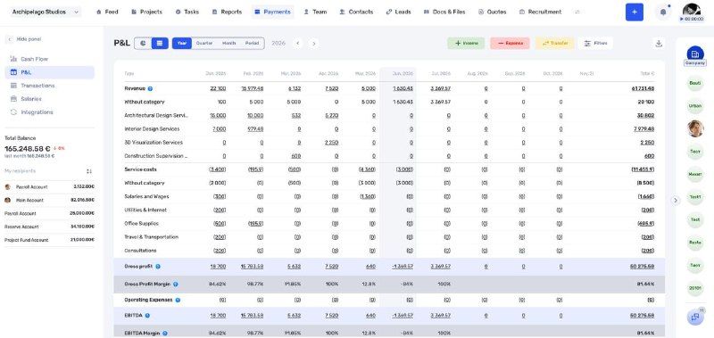
Task: Select the Period range toggle
Action: (252, 43)
